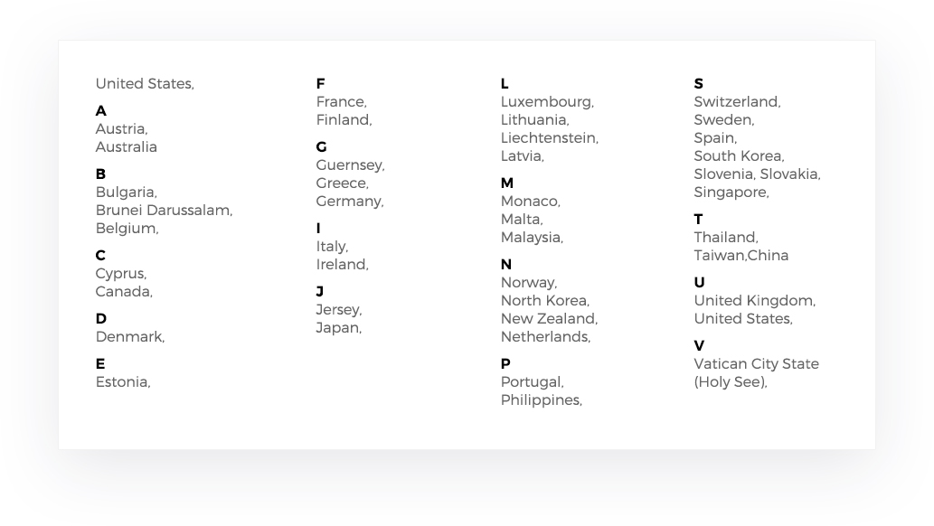Screen dimensions: 934x526
Task: Choose Brunei Darussalam in the list
Action: [163, 211]
